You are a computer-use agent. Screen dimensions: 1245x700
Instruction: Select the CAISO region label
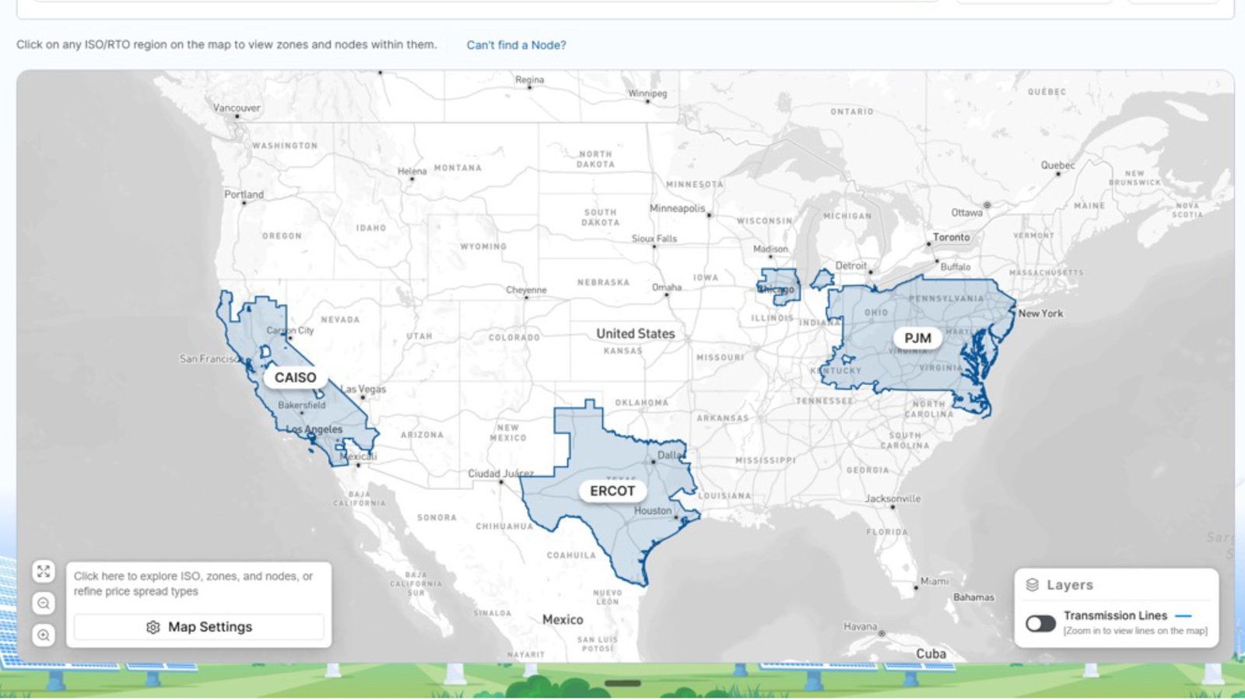pos(295,377)
